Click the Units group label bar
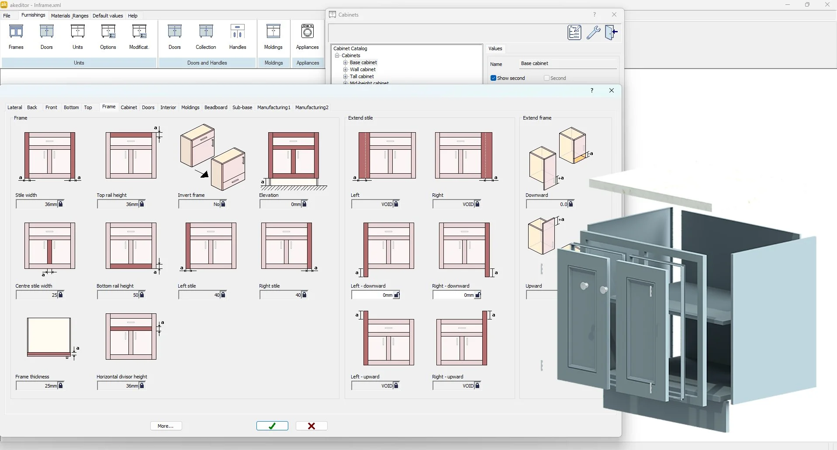Viewport: 837px width, 450px height. coord(79,63)
